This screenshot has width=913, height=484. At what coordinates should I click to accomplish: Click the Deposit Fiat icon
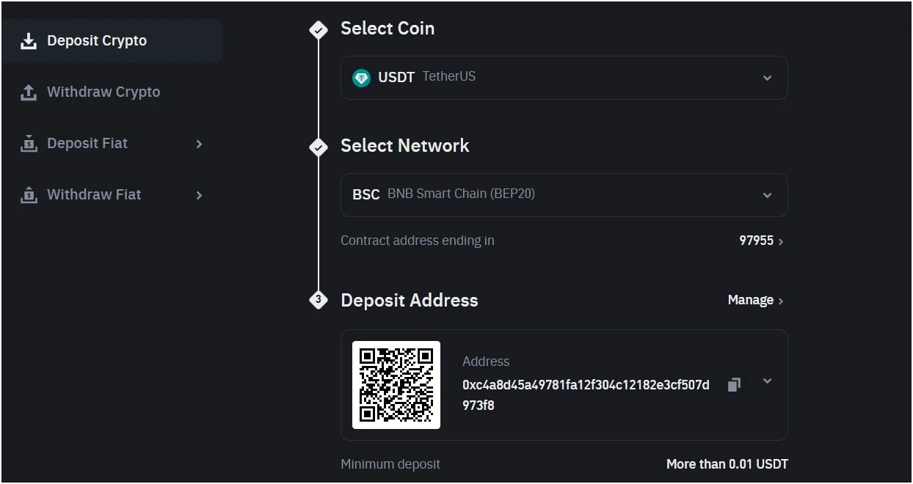pyautogui.click(x=29, y=144)
